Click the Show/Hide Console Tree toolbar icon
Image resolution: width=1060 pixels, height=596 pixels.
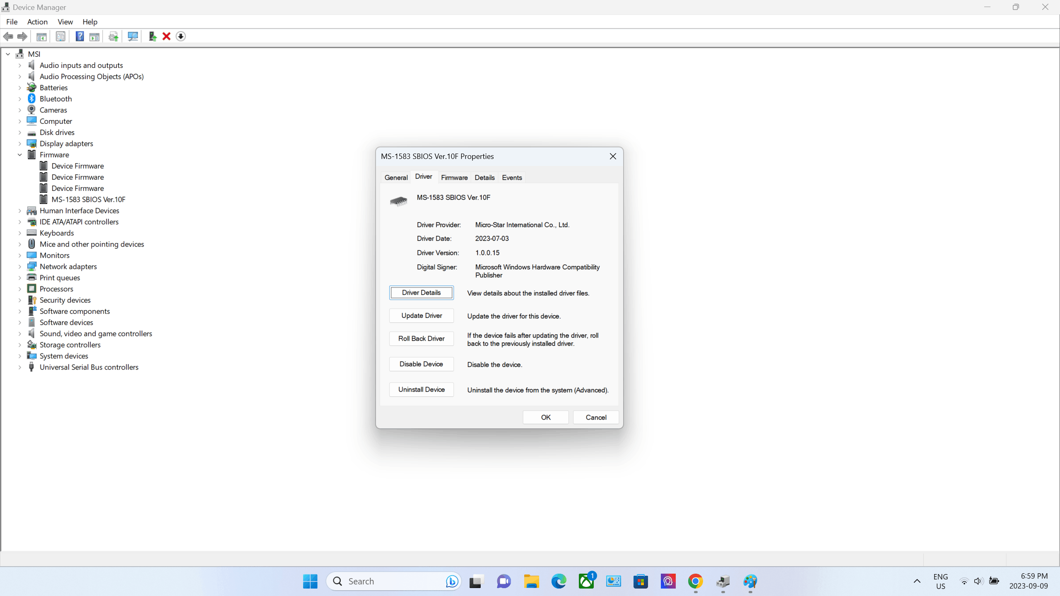pos(41,36)
